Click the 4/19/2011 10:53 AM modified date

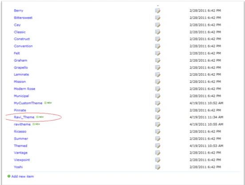click(206, 146)
